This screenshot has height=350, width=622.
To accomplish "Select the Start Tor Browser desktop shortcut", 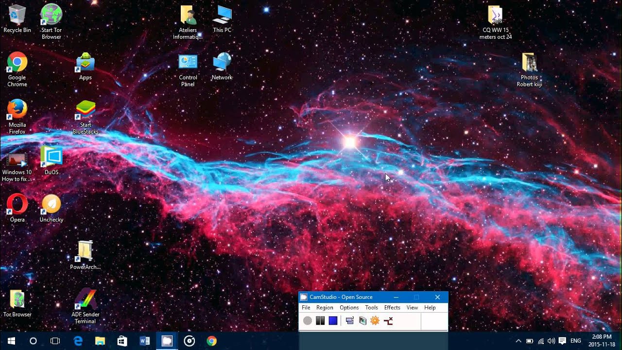I will tap(51, 21).
